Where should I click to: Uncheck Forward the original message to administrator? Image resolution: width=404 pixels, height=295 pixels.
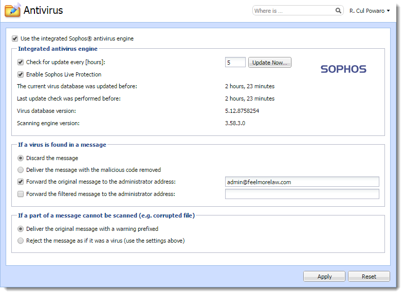21,182
